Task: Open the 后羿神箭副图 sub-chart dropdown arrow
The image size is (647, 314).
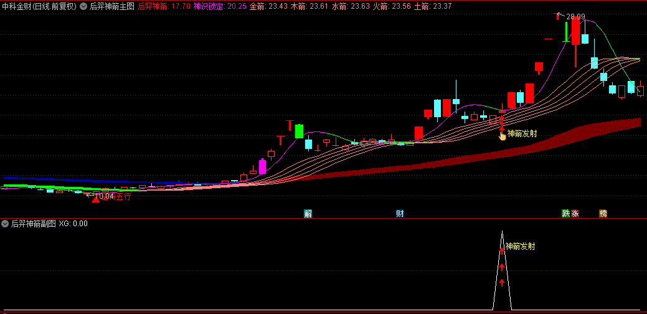Action: (6, 224)
